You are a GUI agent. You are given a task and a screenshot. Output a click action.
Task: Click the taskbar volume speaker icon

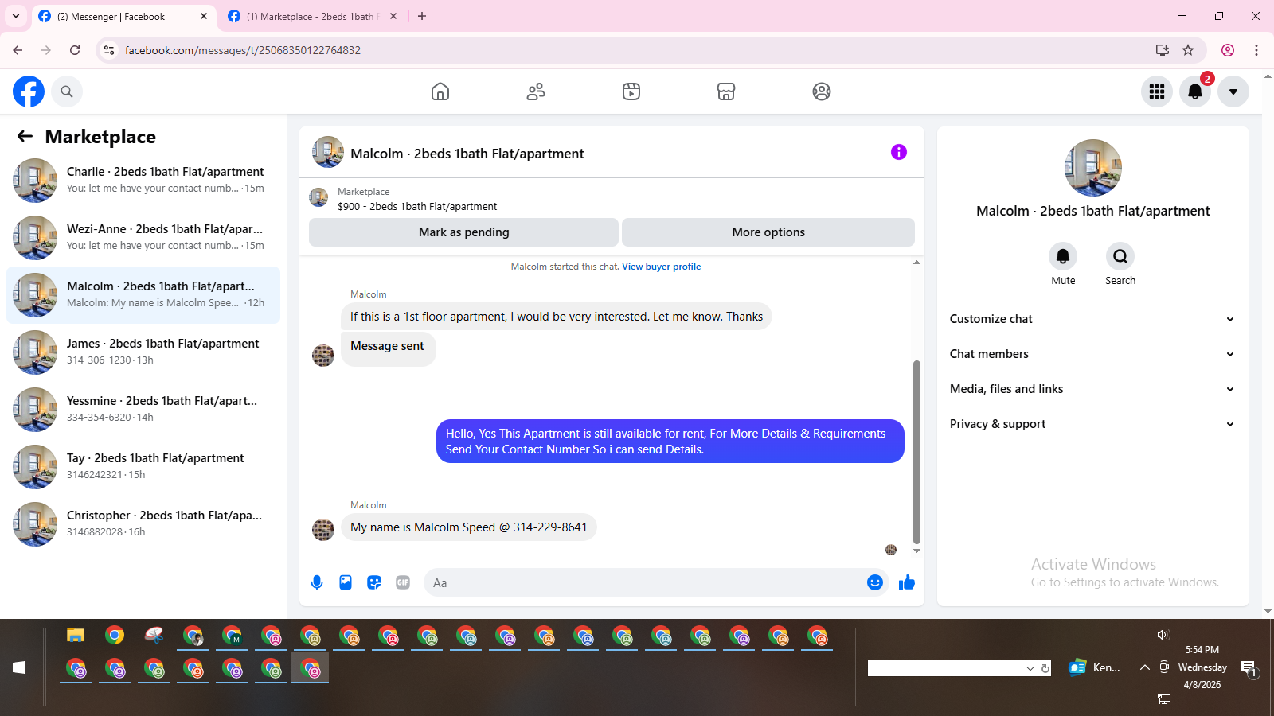pyautogui.click(x=1163, y=635)
